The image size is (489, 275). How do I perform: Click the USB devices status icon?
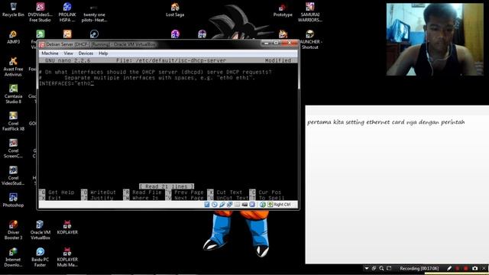pyautogui.click(x=222, y=205)
